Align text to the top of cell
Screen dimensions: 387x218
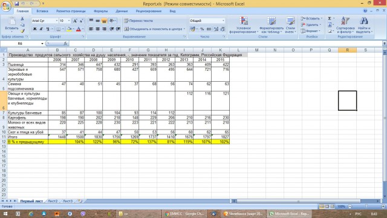coord(91,21)
